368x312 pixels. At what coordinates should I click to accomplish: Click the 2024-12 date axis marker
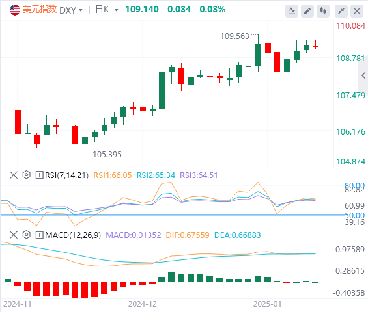click(x=142, y=304)
